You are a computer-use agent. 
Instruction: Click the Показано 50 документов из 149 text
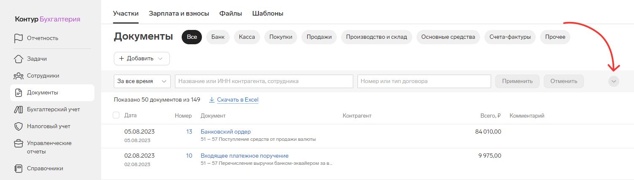[x=157, y=100]
